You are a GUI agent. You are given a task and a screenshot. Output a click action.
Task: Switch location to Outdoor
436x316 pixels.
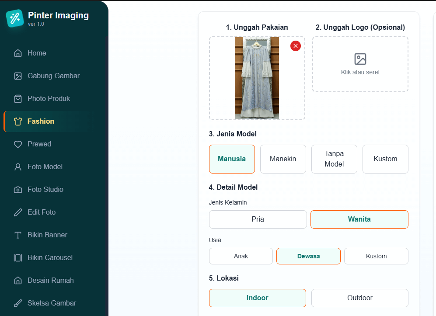tap(359, 298)
